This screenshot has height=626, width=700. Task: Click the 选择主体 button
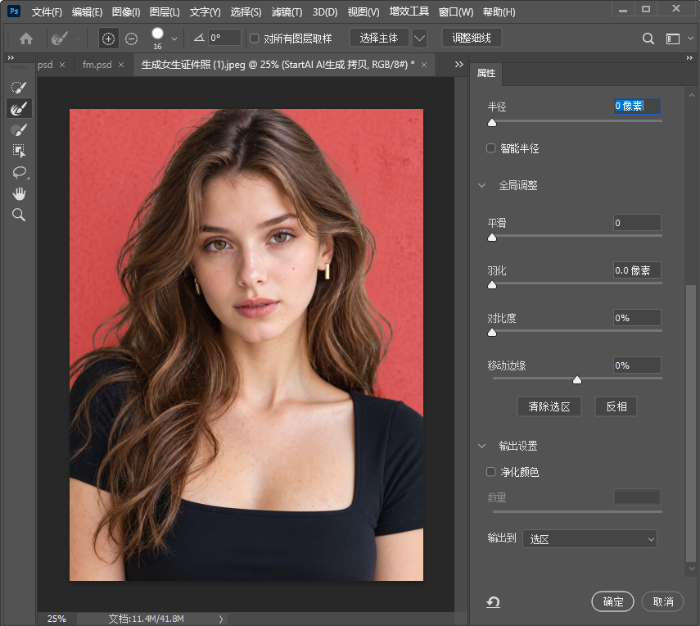click(379, 39)
